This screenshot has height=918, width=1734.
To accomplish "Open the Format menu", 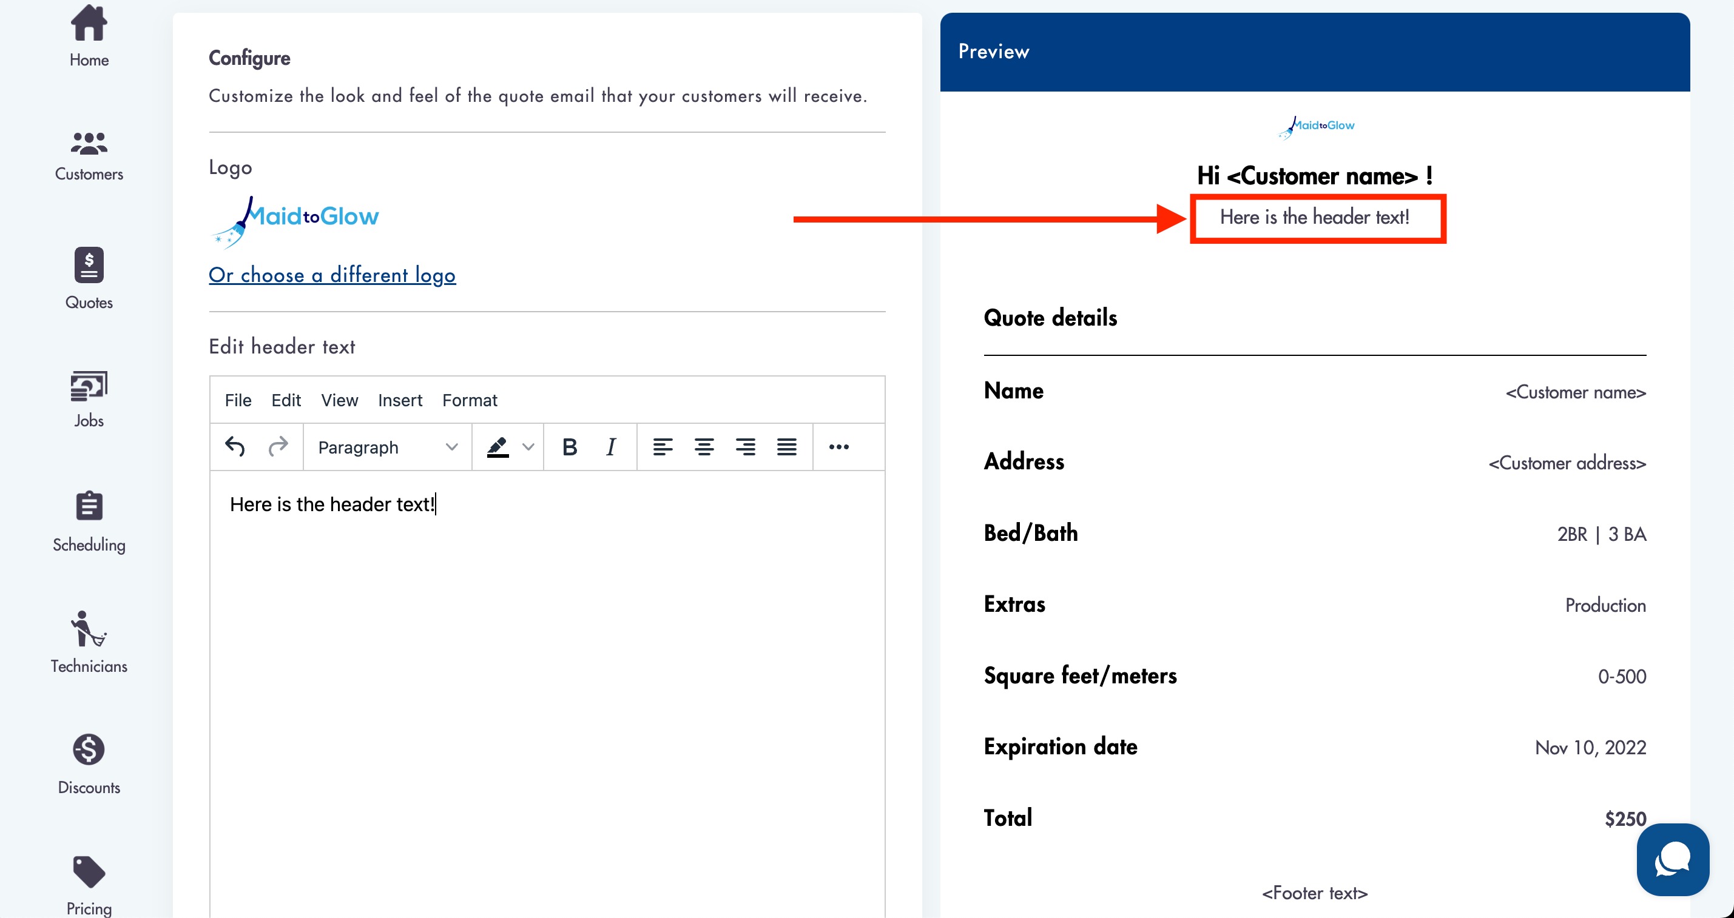I will coord(469,400).
